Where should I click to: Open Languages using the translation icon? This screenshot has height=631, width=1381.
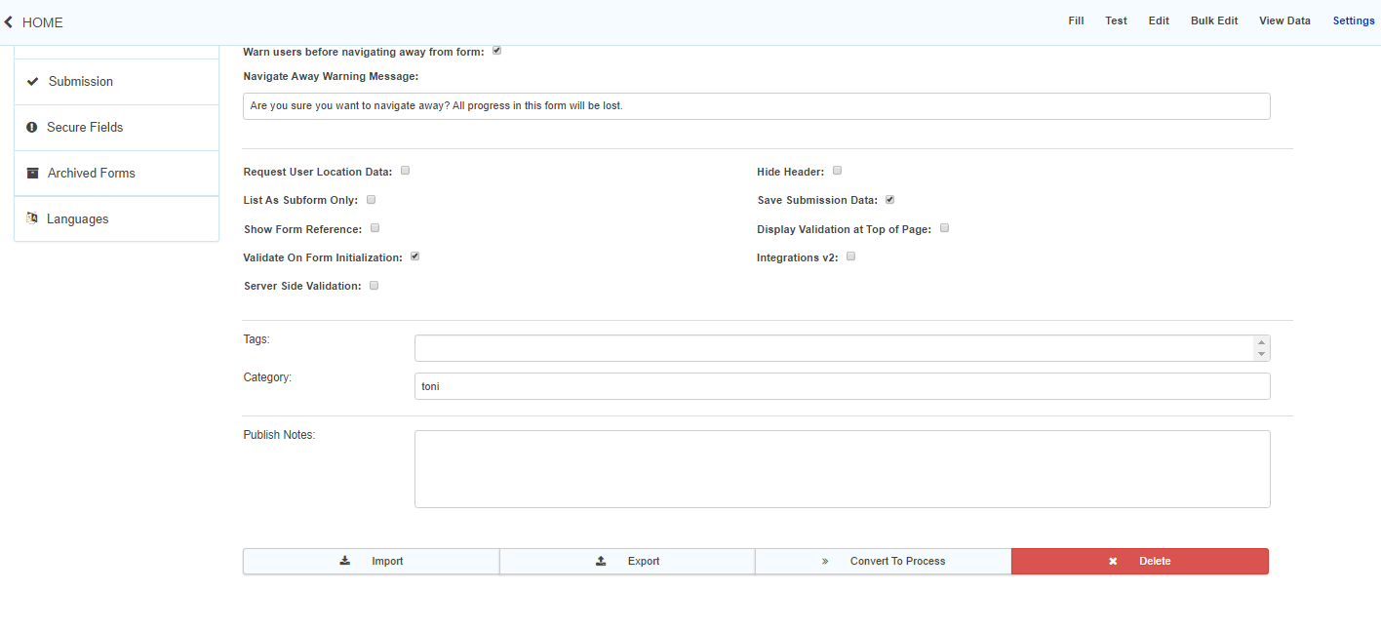(33, 218)
